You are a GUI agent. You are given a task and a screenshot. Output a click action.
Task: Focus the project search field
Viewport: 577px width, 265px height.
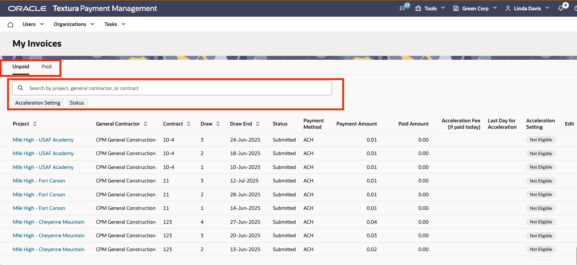coord(172,88)
